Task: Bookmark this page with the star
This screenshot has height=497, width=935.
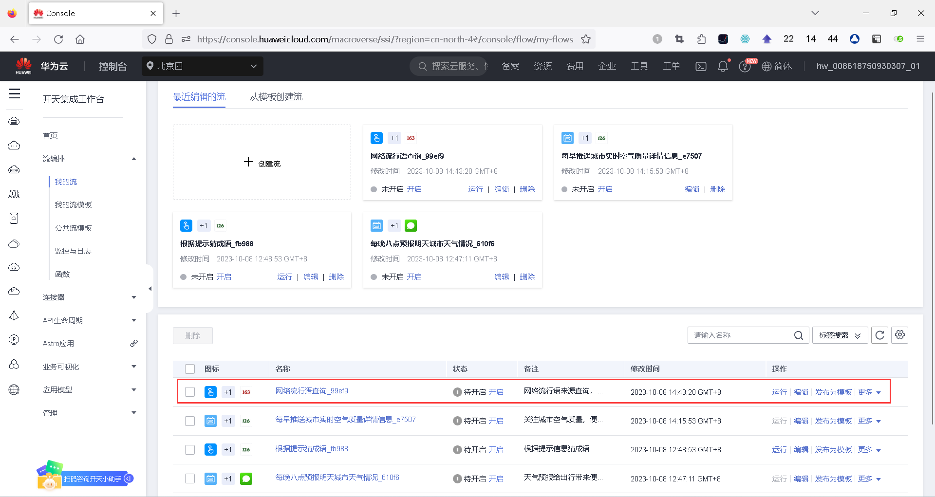Action: 586,39
